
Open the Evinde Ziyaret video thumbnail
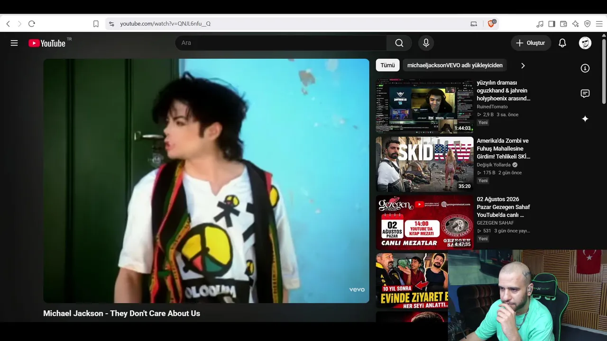click(x=412, y=280)
